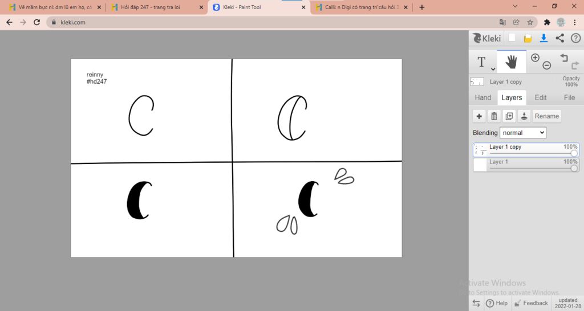This screenshot has height=311, width=584.
Task: Open the Edit tab
Action: (x=541, y=97)
